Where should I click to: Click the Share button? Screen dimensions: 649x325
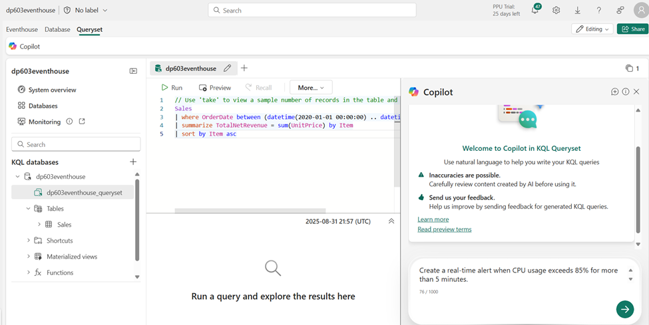[x=632, y=29]
